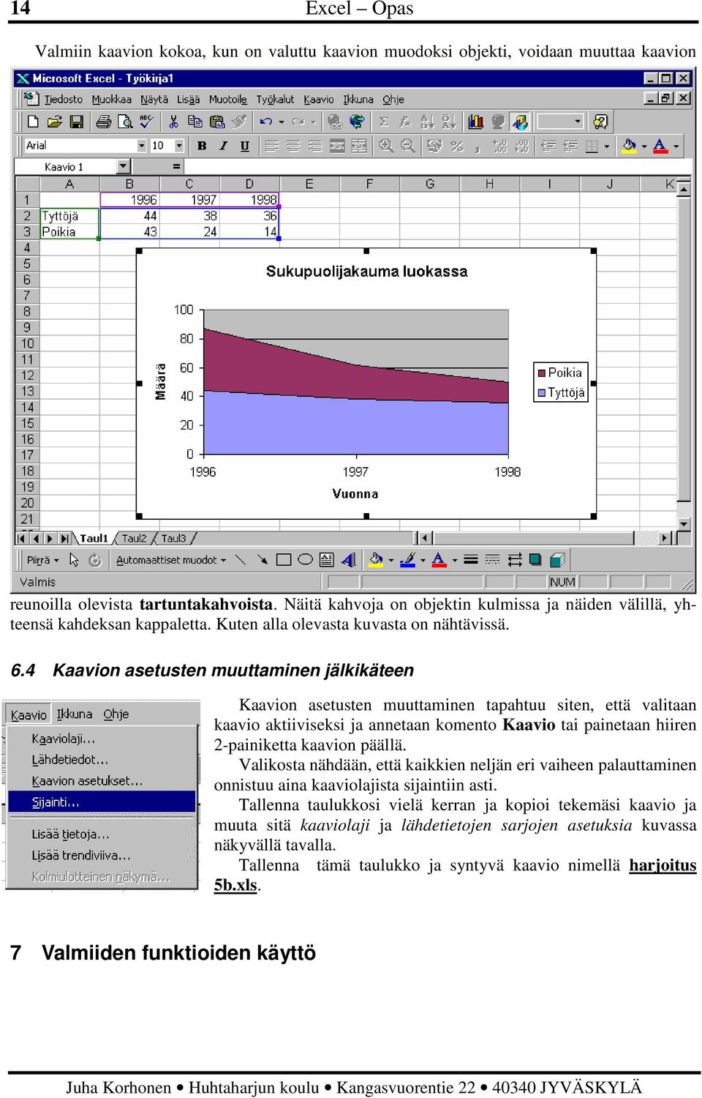
Task: Toggle Underline formatting
Action: tap(244, 146)
